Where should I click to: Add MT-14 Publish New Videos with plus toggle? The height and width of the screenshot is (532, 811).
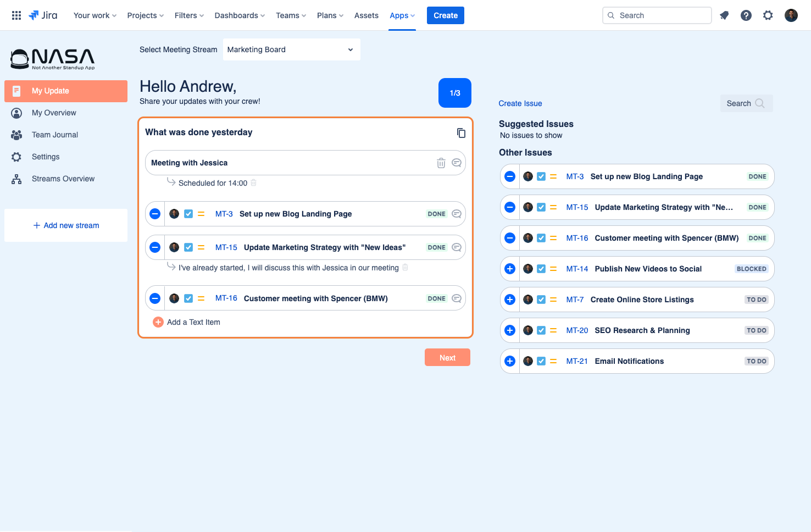click(x=510, y=269)
